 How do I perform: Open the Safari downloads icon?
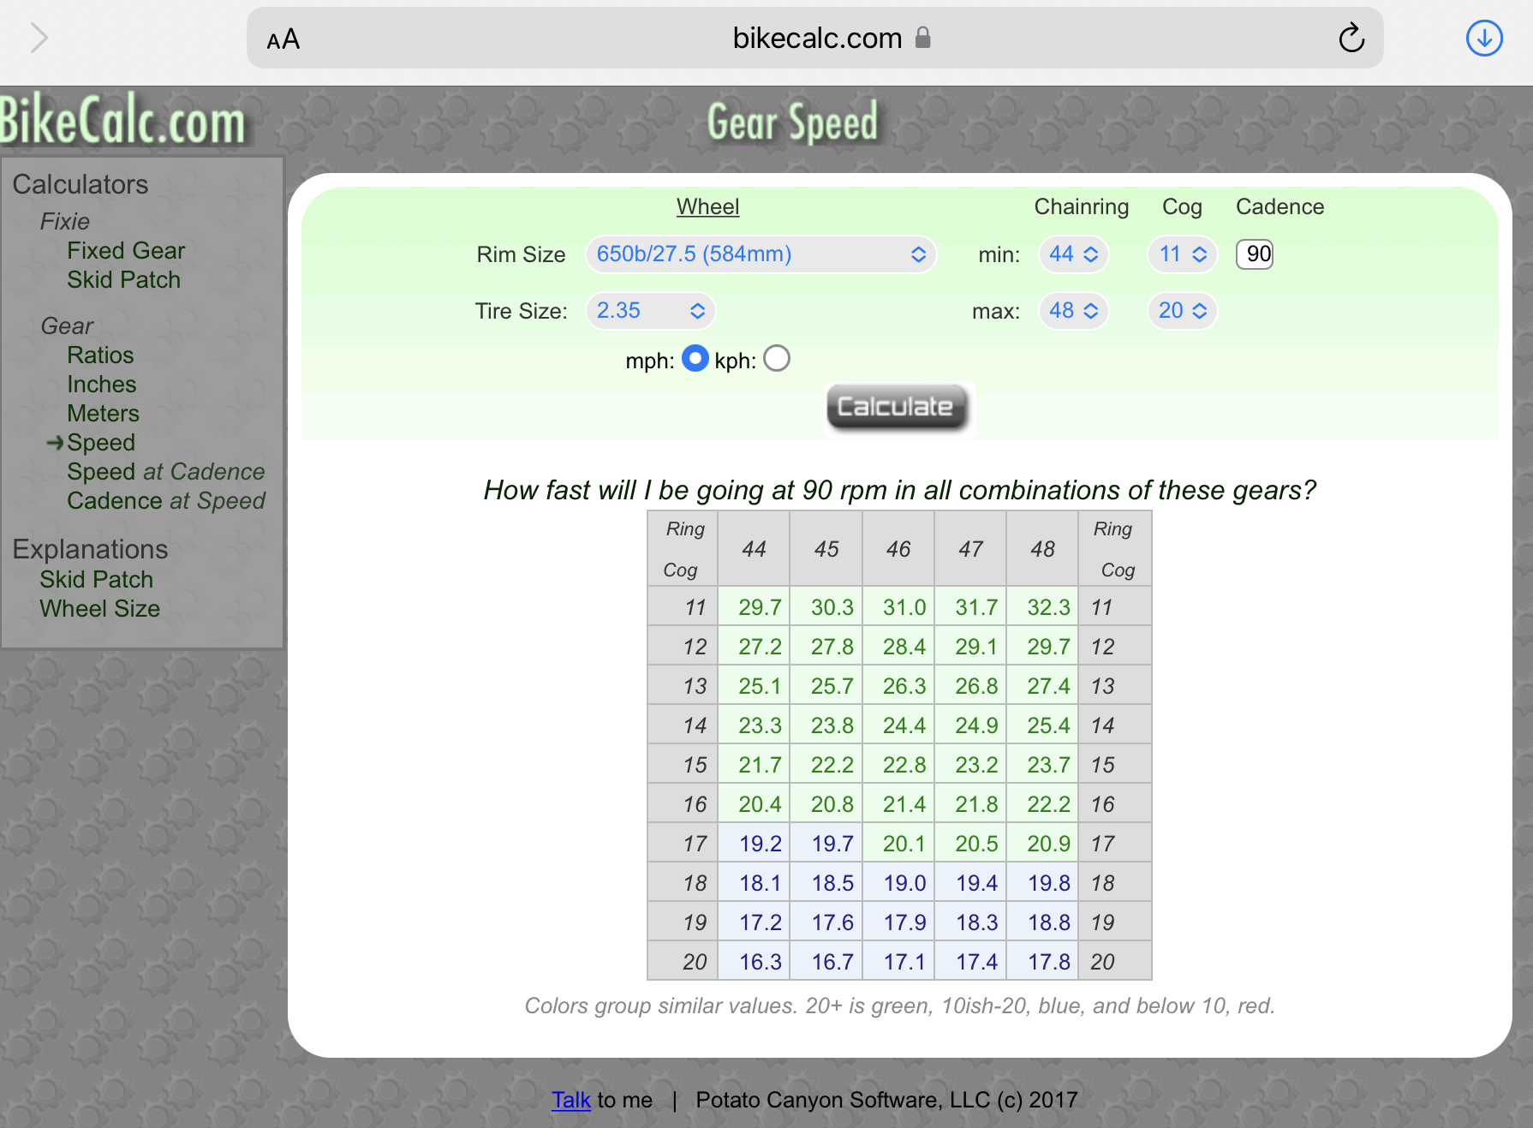tap(1483, 39)
